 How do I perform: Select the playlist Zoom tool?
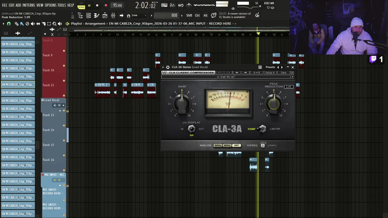tap(54, 24)
